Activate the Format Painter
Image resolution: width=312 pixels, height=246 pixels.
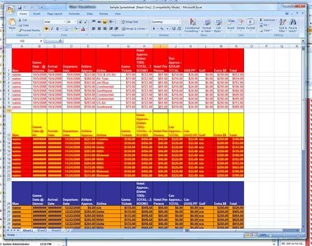point(29,30)
